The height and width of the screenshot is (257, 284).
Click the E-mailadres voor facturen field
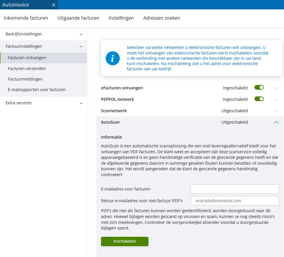point(235,189)
